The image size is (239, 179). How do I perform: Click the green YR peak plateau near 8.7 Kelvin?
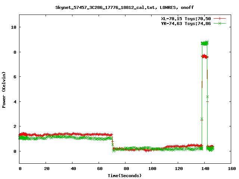[205, 43]
